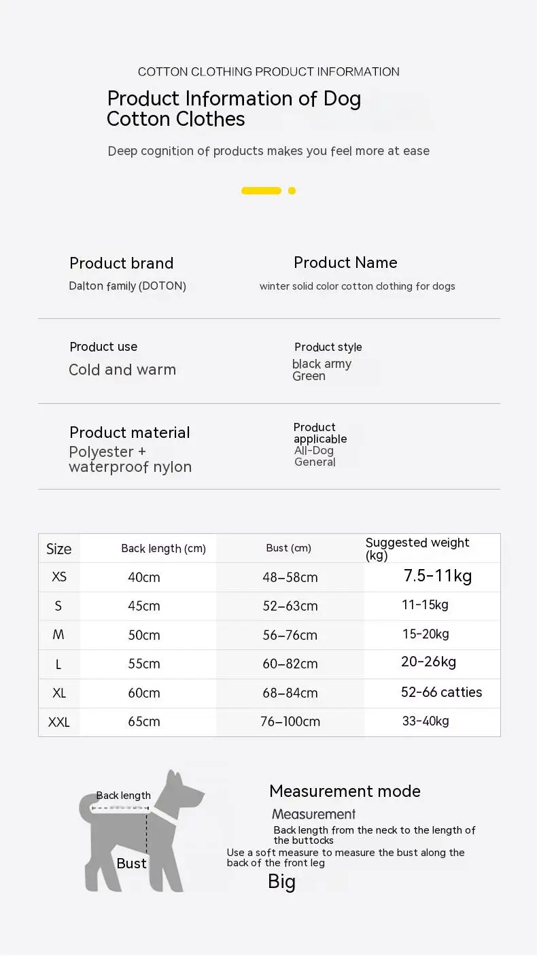Click the 'Suggested weight (kg)' column header

(417, 549)
